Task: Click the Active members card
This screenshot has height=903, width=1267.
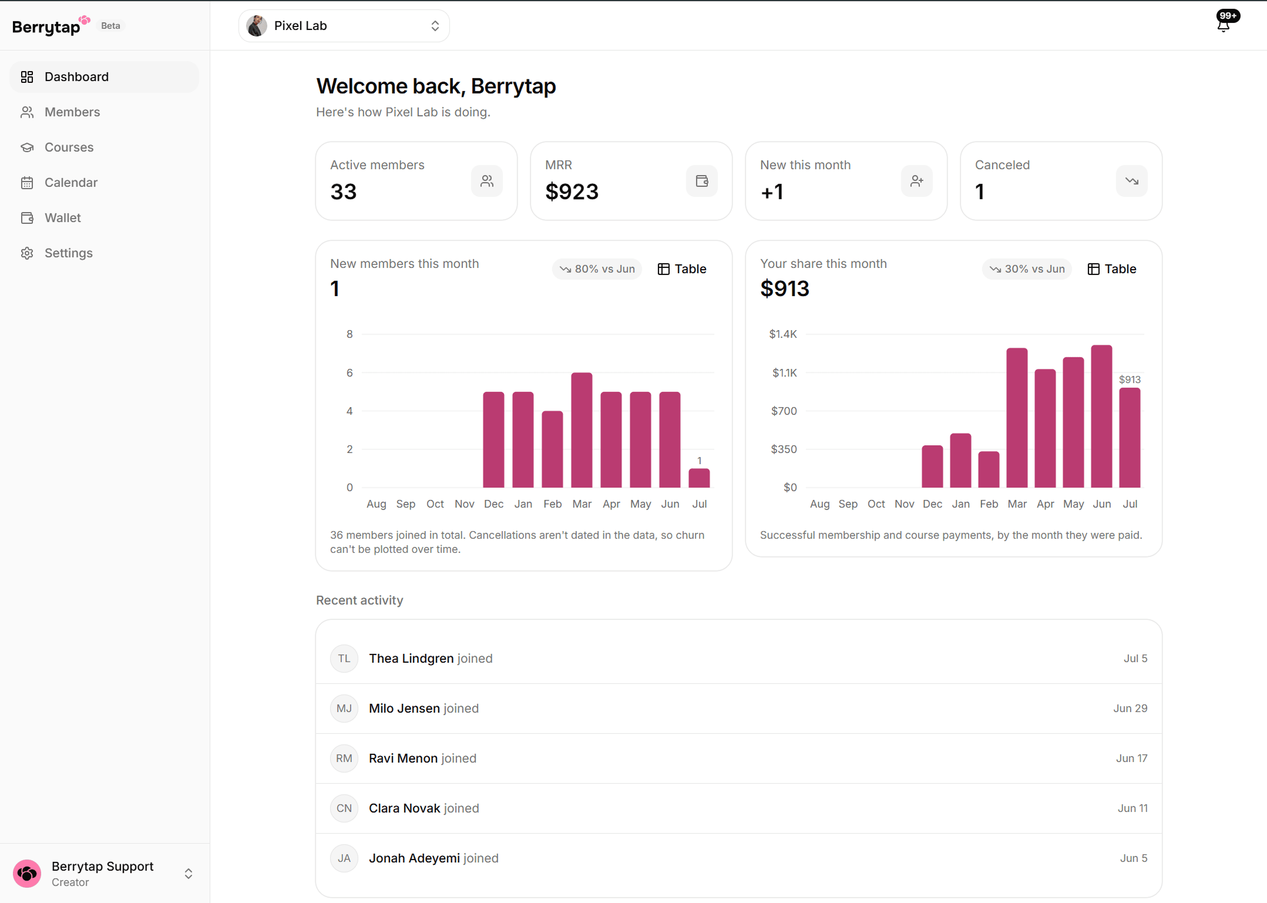Action: [416, 181]
